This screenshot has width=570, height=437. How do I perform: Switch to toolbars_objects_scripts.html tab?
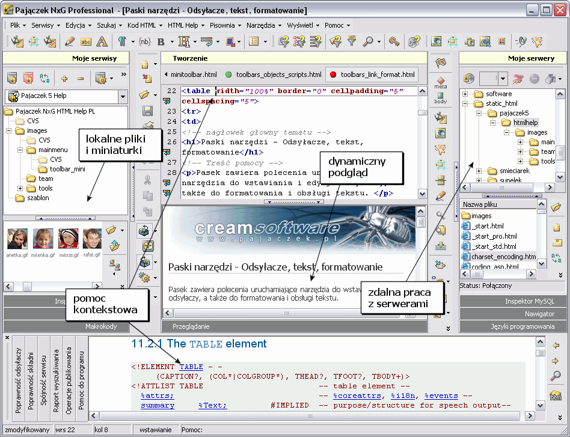pos(274,75)
